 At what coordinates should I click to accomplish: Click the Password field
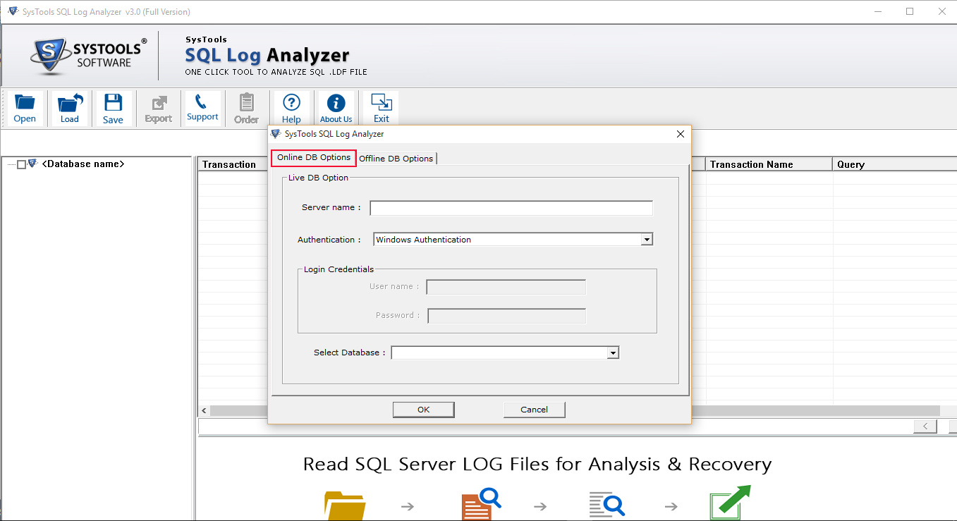507,316
